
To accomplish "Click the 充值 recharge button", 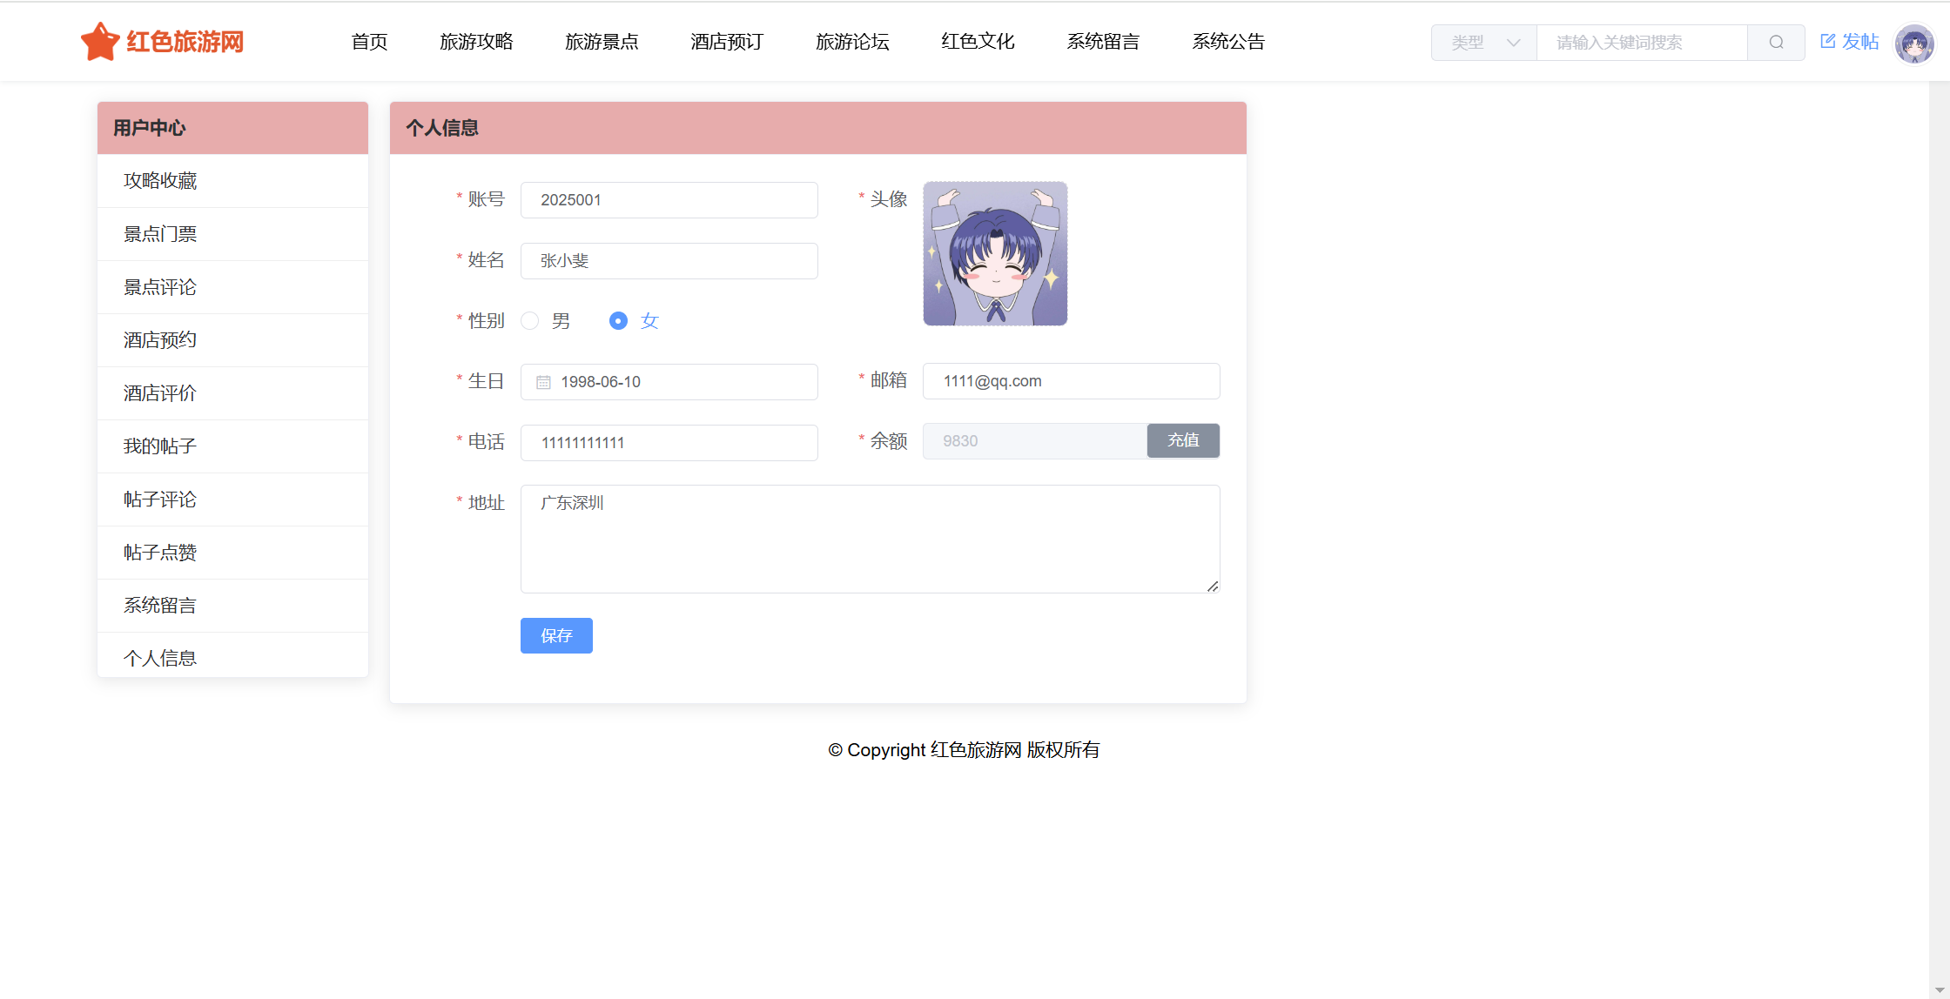I will 1183,440.
